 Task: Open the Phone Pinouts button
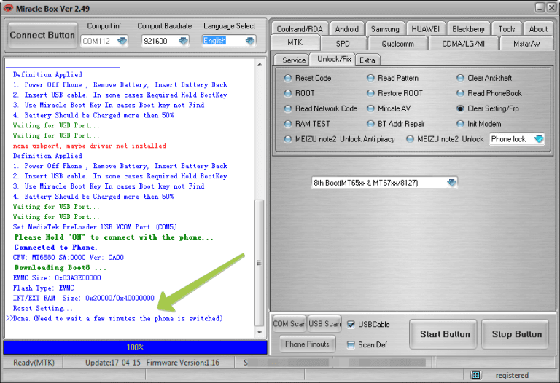tap(307, 344)
